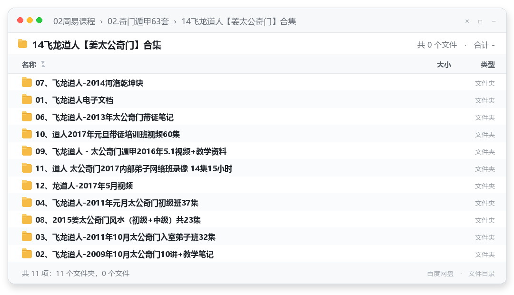
Task: Open folder 02、飞龙道人-2009年10月太公奇门10讲+教学笔记
Action: [125, 254]
